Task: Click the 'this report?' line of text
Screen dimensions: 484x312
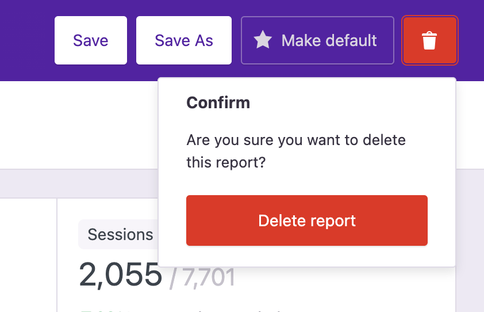Action: 226,163
